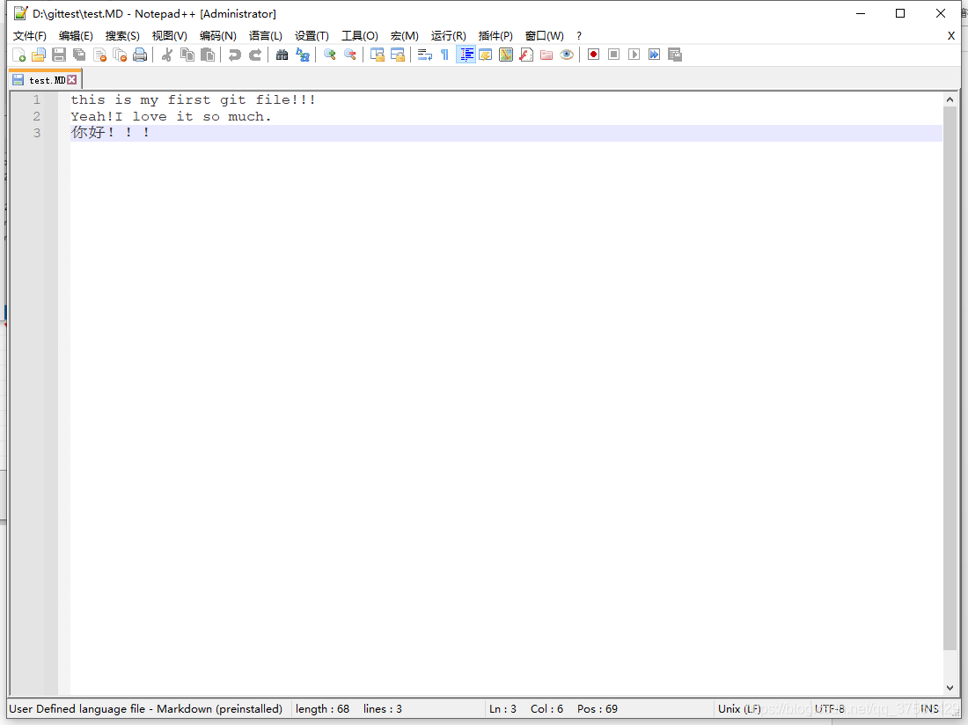Open the Replace dialog icon

coord(302,55)
